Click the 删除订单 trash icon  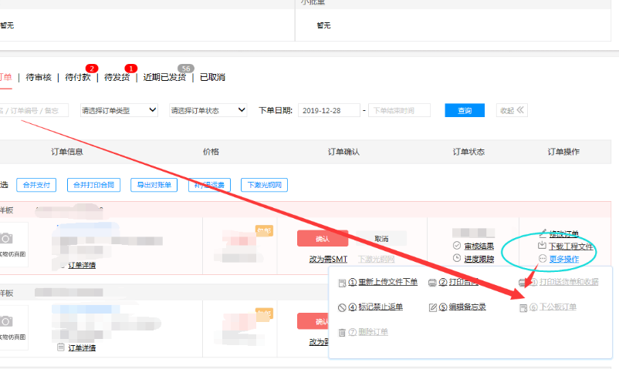tap(342, 332)
